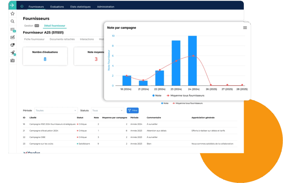The height and width of the screenshot is (183, 283).
Task: Open the ID card icon in sidebar
Action: pos(12,61)
